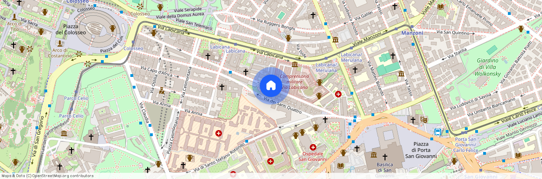Select the museum icon on Via Tasso
542x179 pixels.
click(x=401, y=74)
